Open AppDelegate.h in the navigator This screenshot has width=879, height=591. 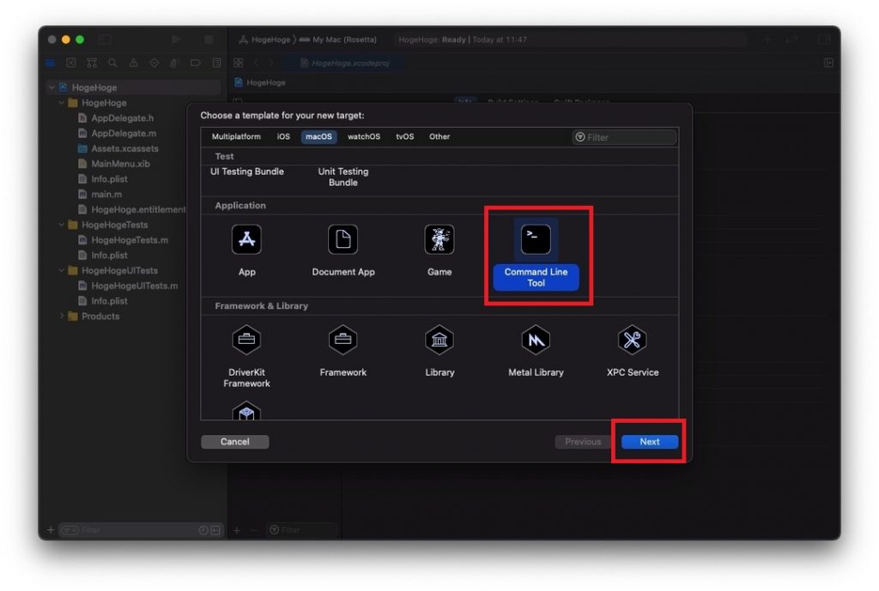tap(122, 118)
